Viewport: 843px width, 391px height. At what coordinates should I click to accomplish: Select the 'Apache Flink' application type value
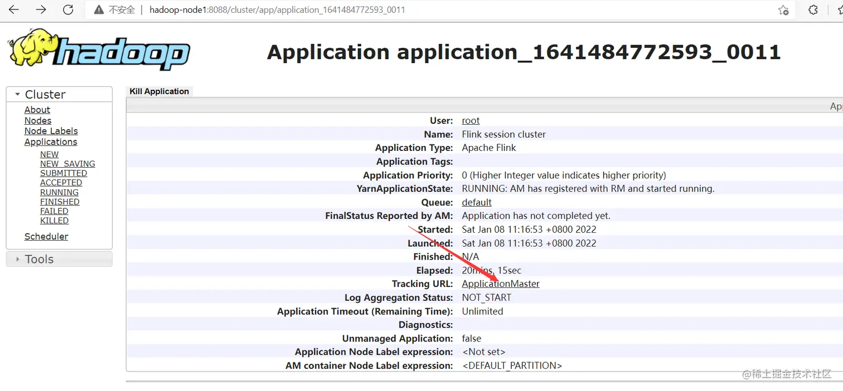pos(489,148)
